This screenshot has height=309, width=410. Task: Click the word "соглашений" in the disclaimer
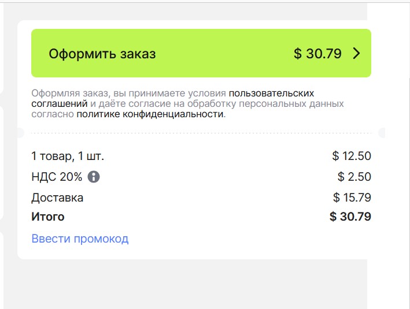(x=59, y=104)
